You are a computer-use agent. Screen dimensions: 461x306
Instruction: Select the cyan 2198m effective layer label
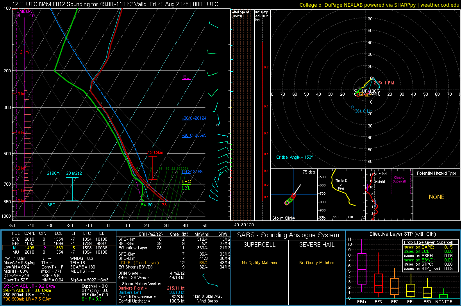point(53,173)
